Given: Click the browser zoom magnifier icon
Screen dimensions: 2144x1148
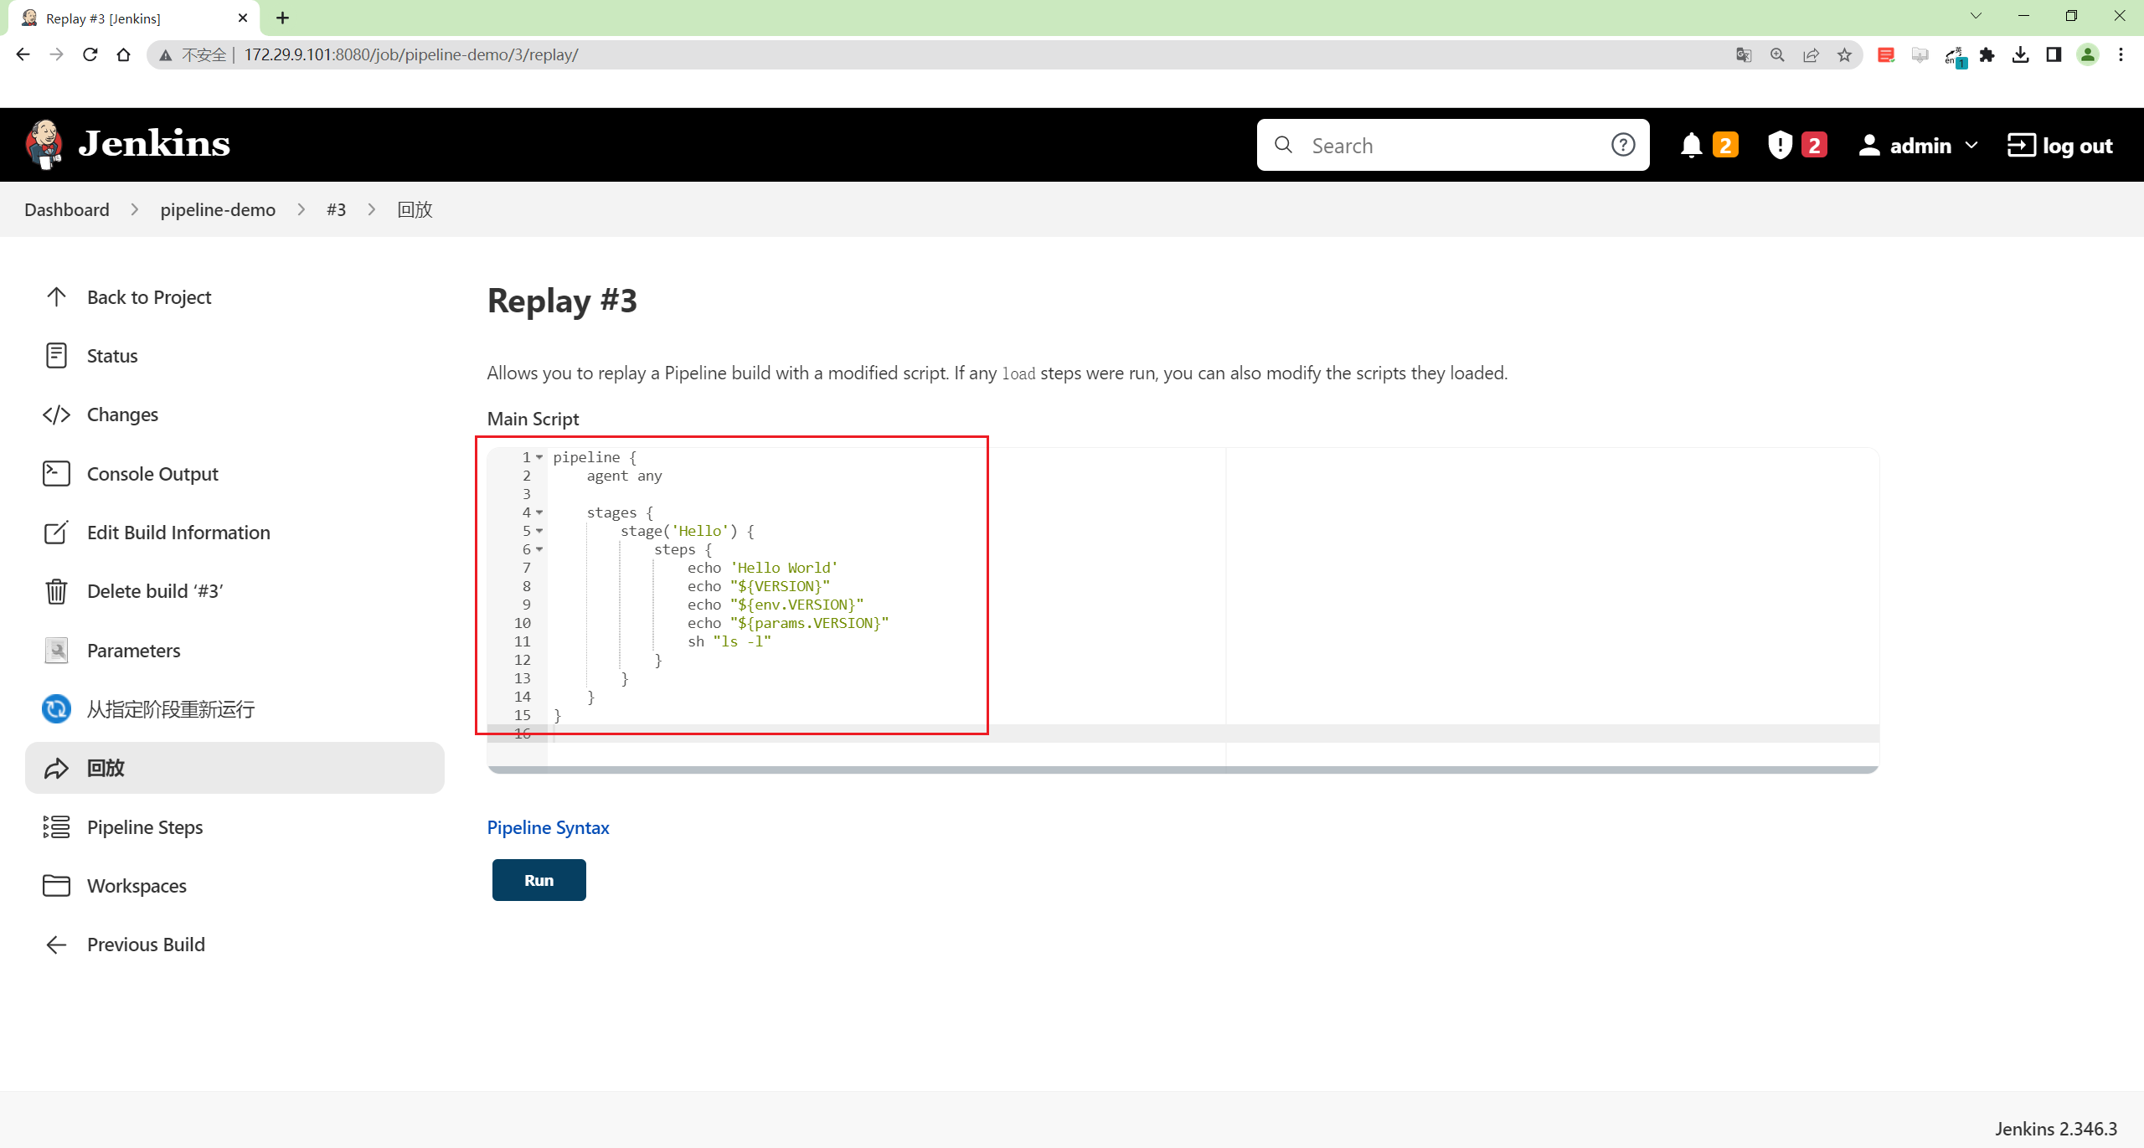Looking at the screenshot, I should [1777, 54].
